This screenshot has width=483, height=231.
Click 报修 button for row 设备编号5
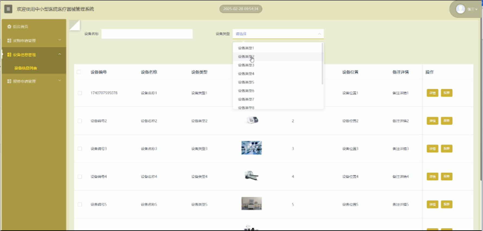(x=447, y=204)
